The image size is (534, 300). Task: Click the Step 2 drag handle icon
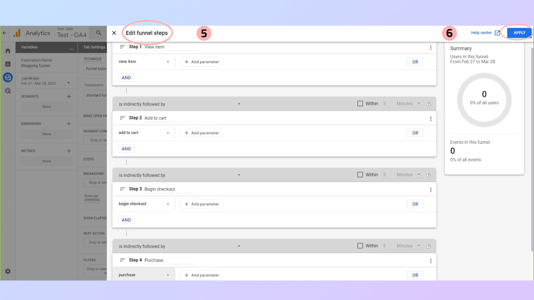[x=122, y=118]
